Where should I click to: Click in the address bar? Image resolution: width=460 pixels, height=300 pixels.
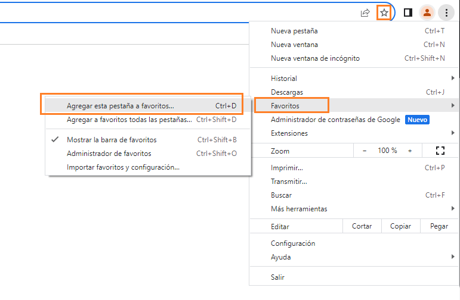point(179,12)
